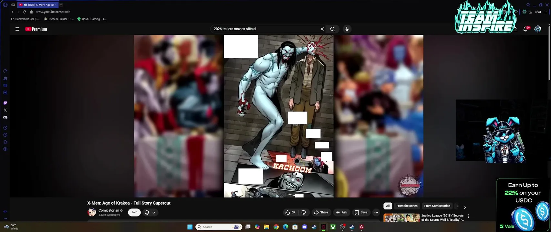Dislike the X-Men video

tap(304, 212)
